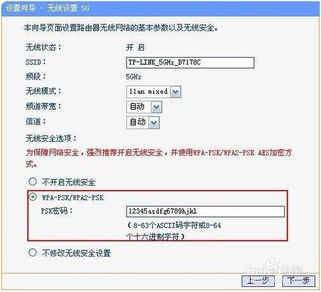Choose 不修改无线安全设置 radio button
Viewport: 321px width, 292px height.
(33, 253)
